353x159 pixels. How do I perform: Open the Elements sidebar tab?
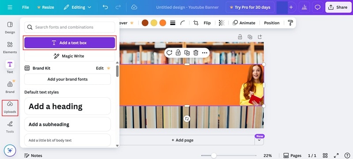10,47
